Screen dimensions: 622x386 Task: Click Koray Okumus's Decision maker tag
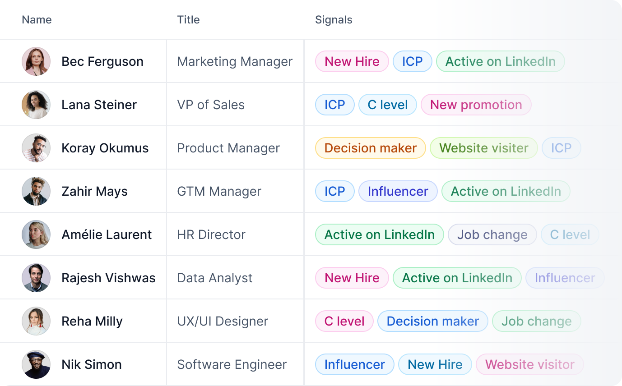point(370,148)
